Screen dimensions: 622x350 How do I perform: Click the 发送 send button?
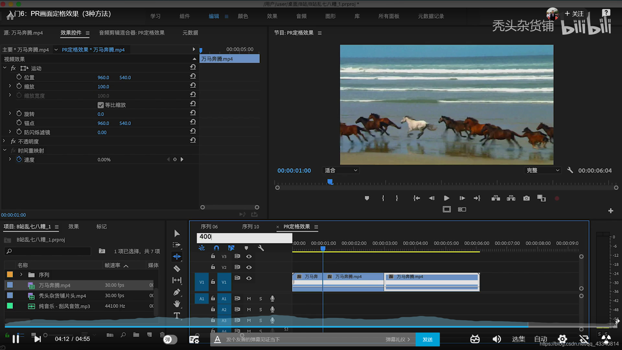[427, 339]
